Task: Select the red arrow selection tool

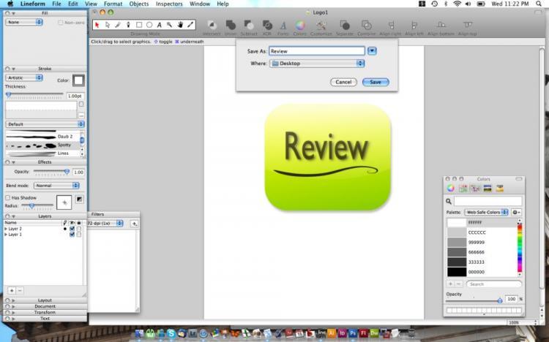Action: coord(97,25)
